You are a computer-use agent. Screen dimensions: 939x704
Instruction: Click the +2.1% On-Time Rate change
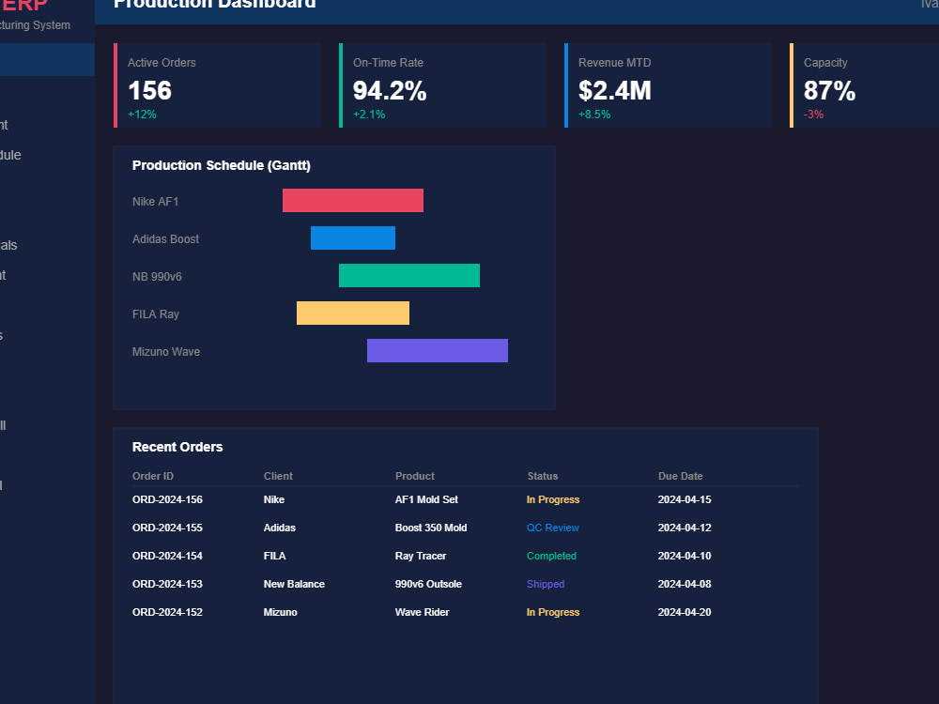pos(369,114)
